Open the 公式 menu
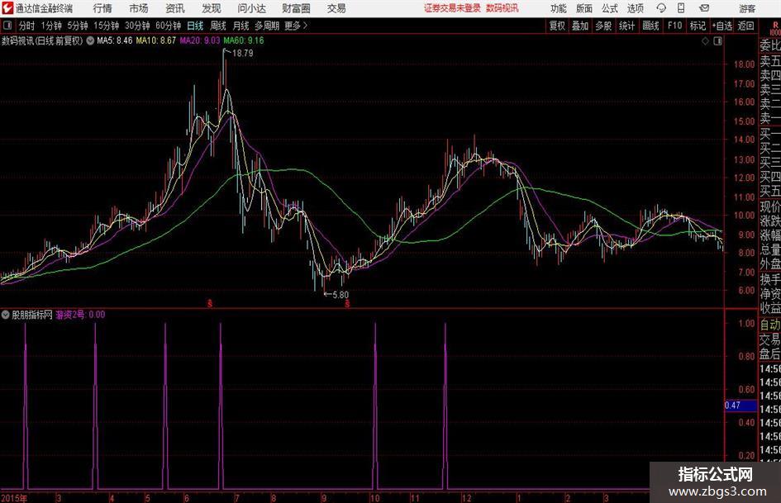The height and width of the screenshot is (503, 781). 610,8
